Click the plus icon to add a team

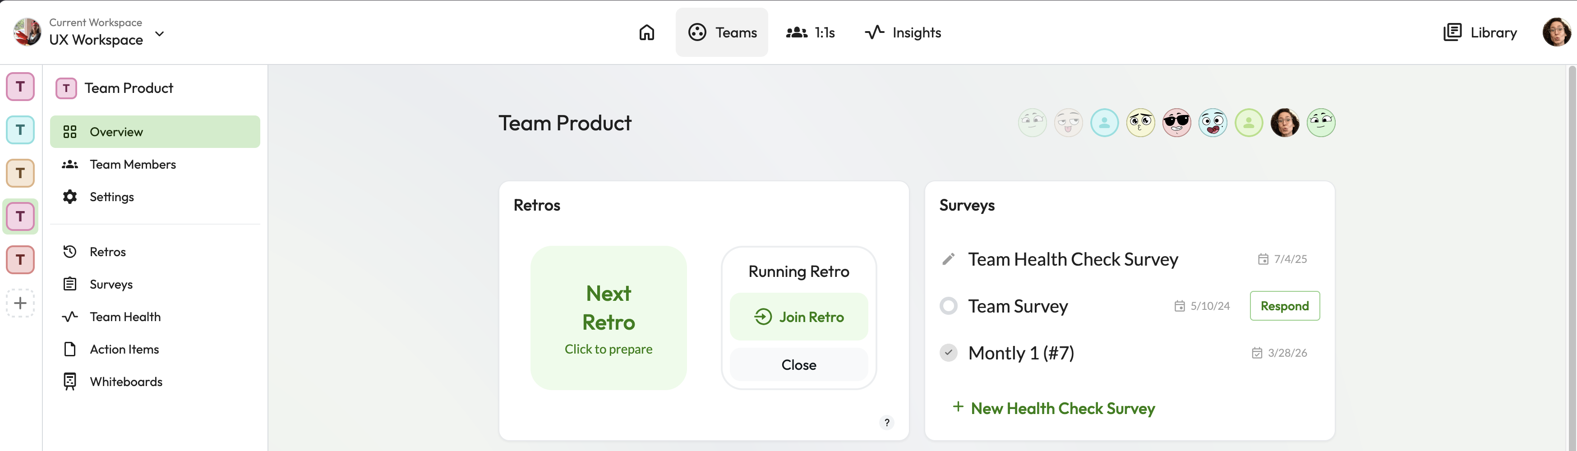tap(20, 304)
